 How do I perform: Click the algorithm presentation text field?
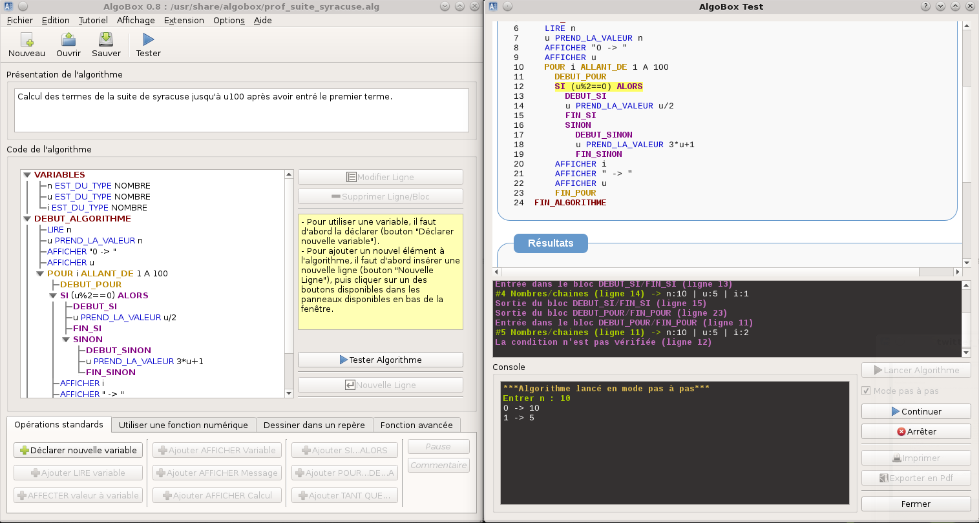[242, 110]
